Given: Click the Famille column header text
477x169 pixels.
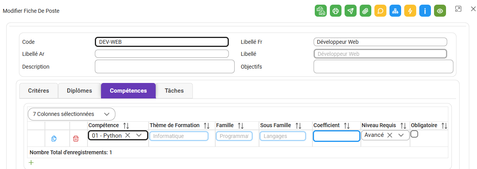Looking at the screenshot, I should click(225, 125).
